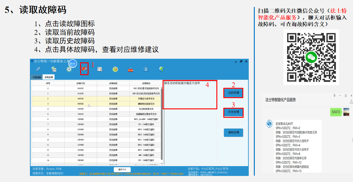This screenshot has width=353, height=182.
Task: Select fault code 2BF4E9 cell
Action: (81, 124)
